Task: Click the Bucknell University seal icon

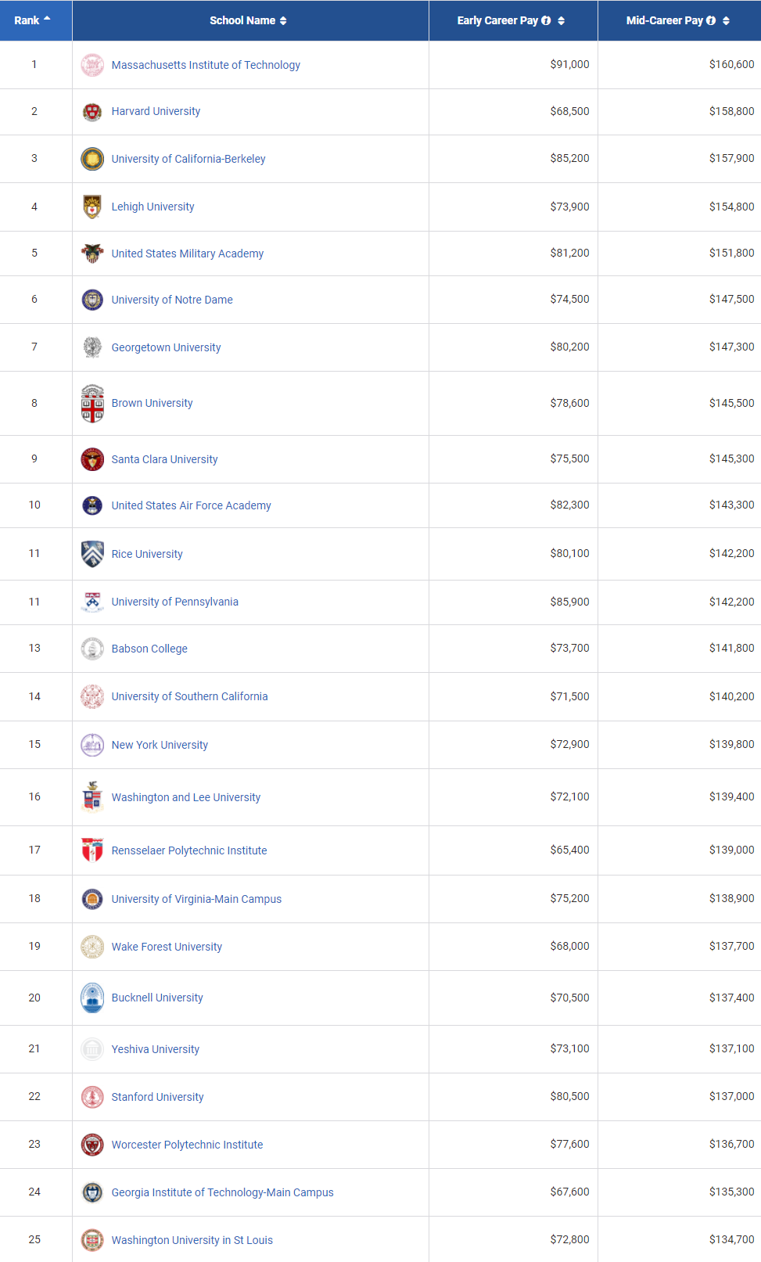Action: coord(92,998)
